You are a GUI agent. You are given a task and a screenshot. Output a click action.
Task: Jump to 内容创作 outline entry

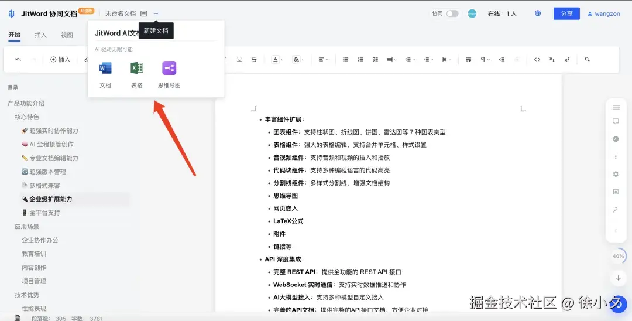click(x=34, y=267)
